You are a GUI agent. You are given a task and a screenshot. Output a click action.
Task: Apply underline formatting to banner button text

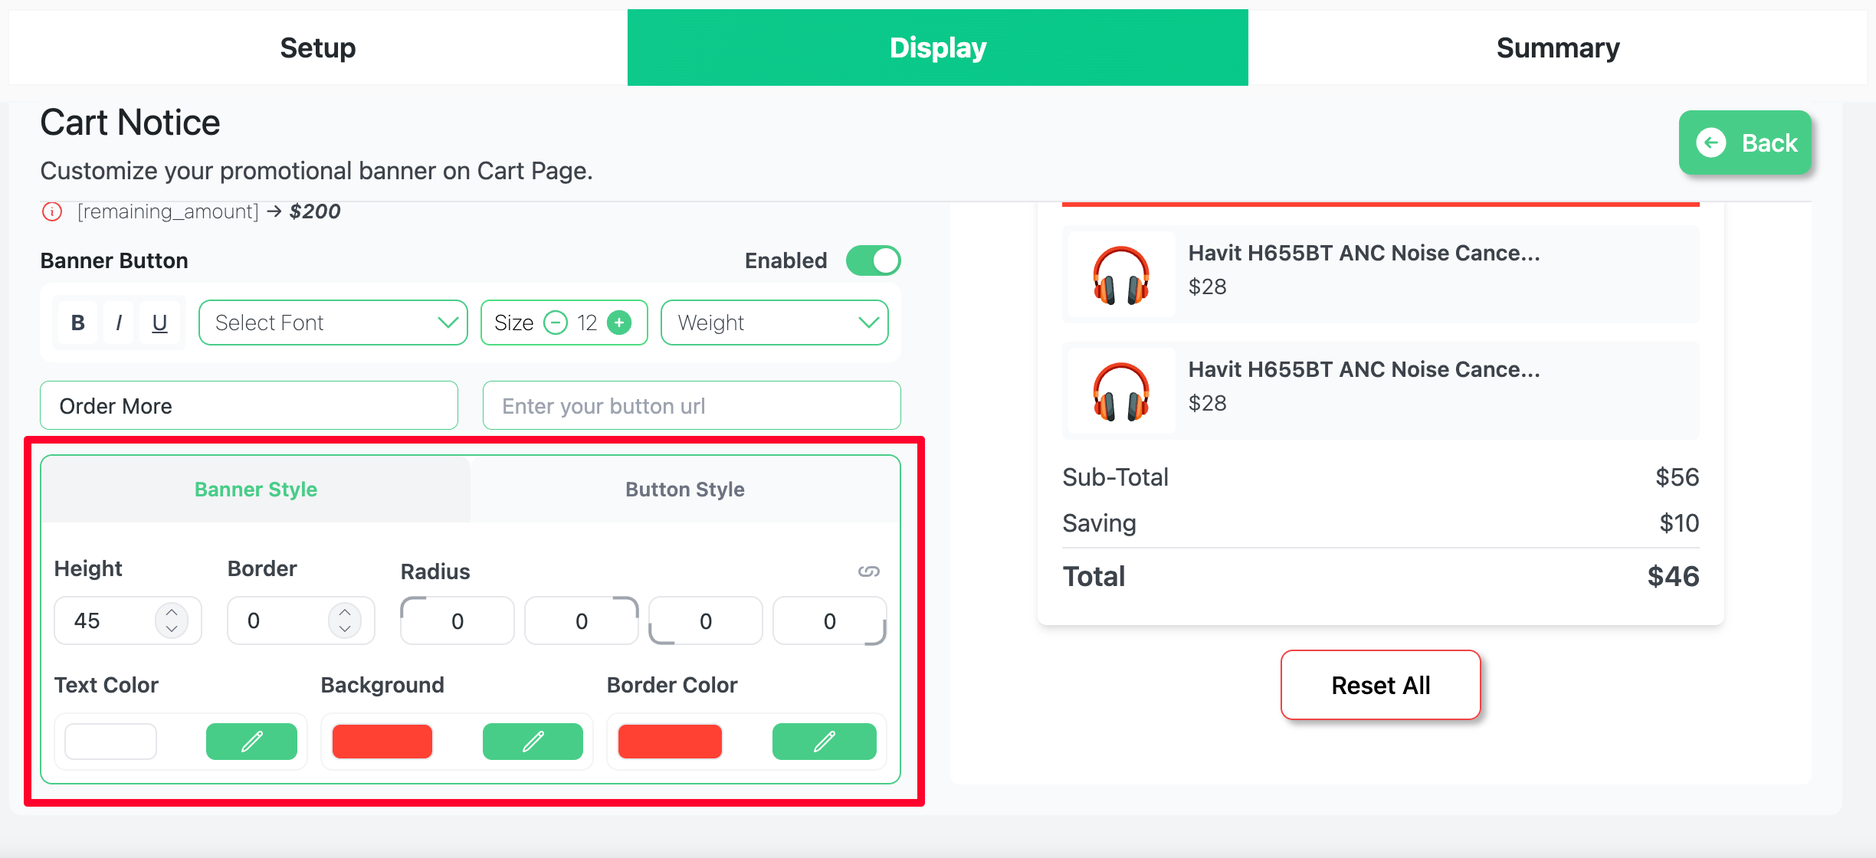(159, 323)
